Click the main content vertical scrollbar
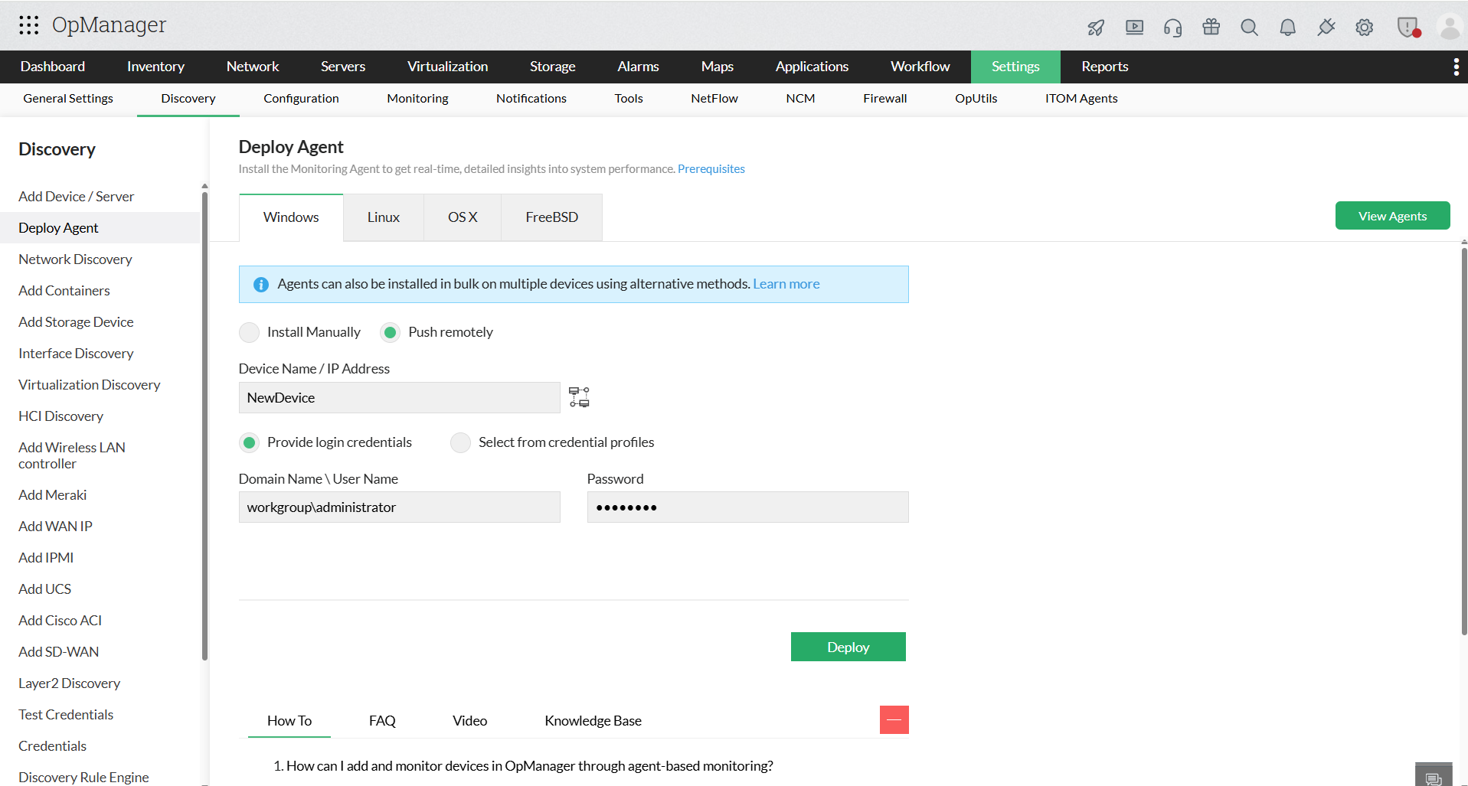This screenshot has height=786, width=1468. (x=1463, y=440)
